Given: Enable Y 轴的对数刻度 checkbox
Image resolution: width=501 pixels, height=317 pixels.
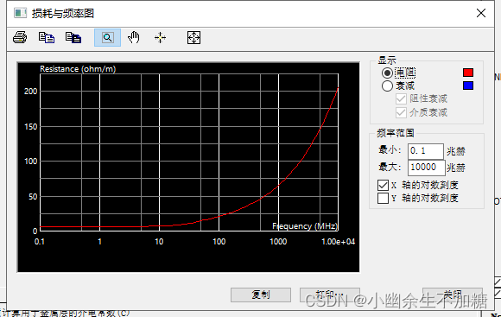Looking at the screenshot, I should (384, 198).
